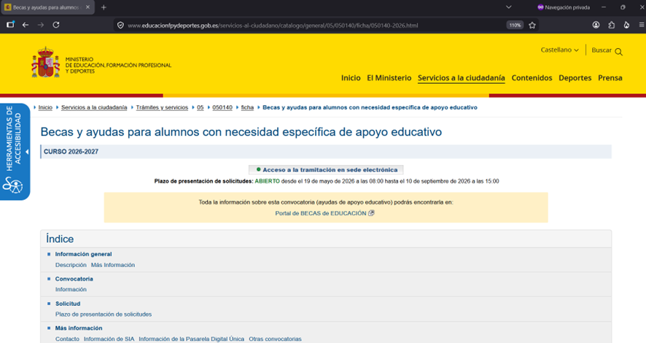Jump to Más información index section heading
Image resolution: width=646 pixels, height=343 pixels.
tap(79, 328)
